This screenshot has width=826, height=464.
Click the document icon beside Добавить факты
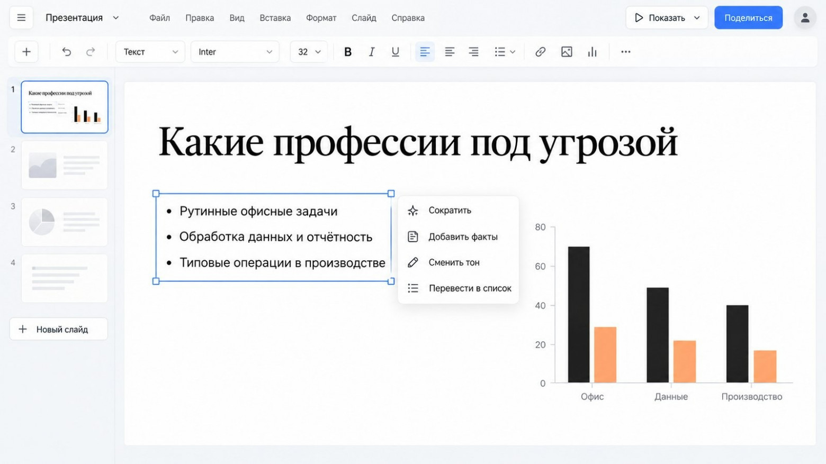413,236
